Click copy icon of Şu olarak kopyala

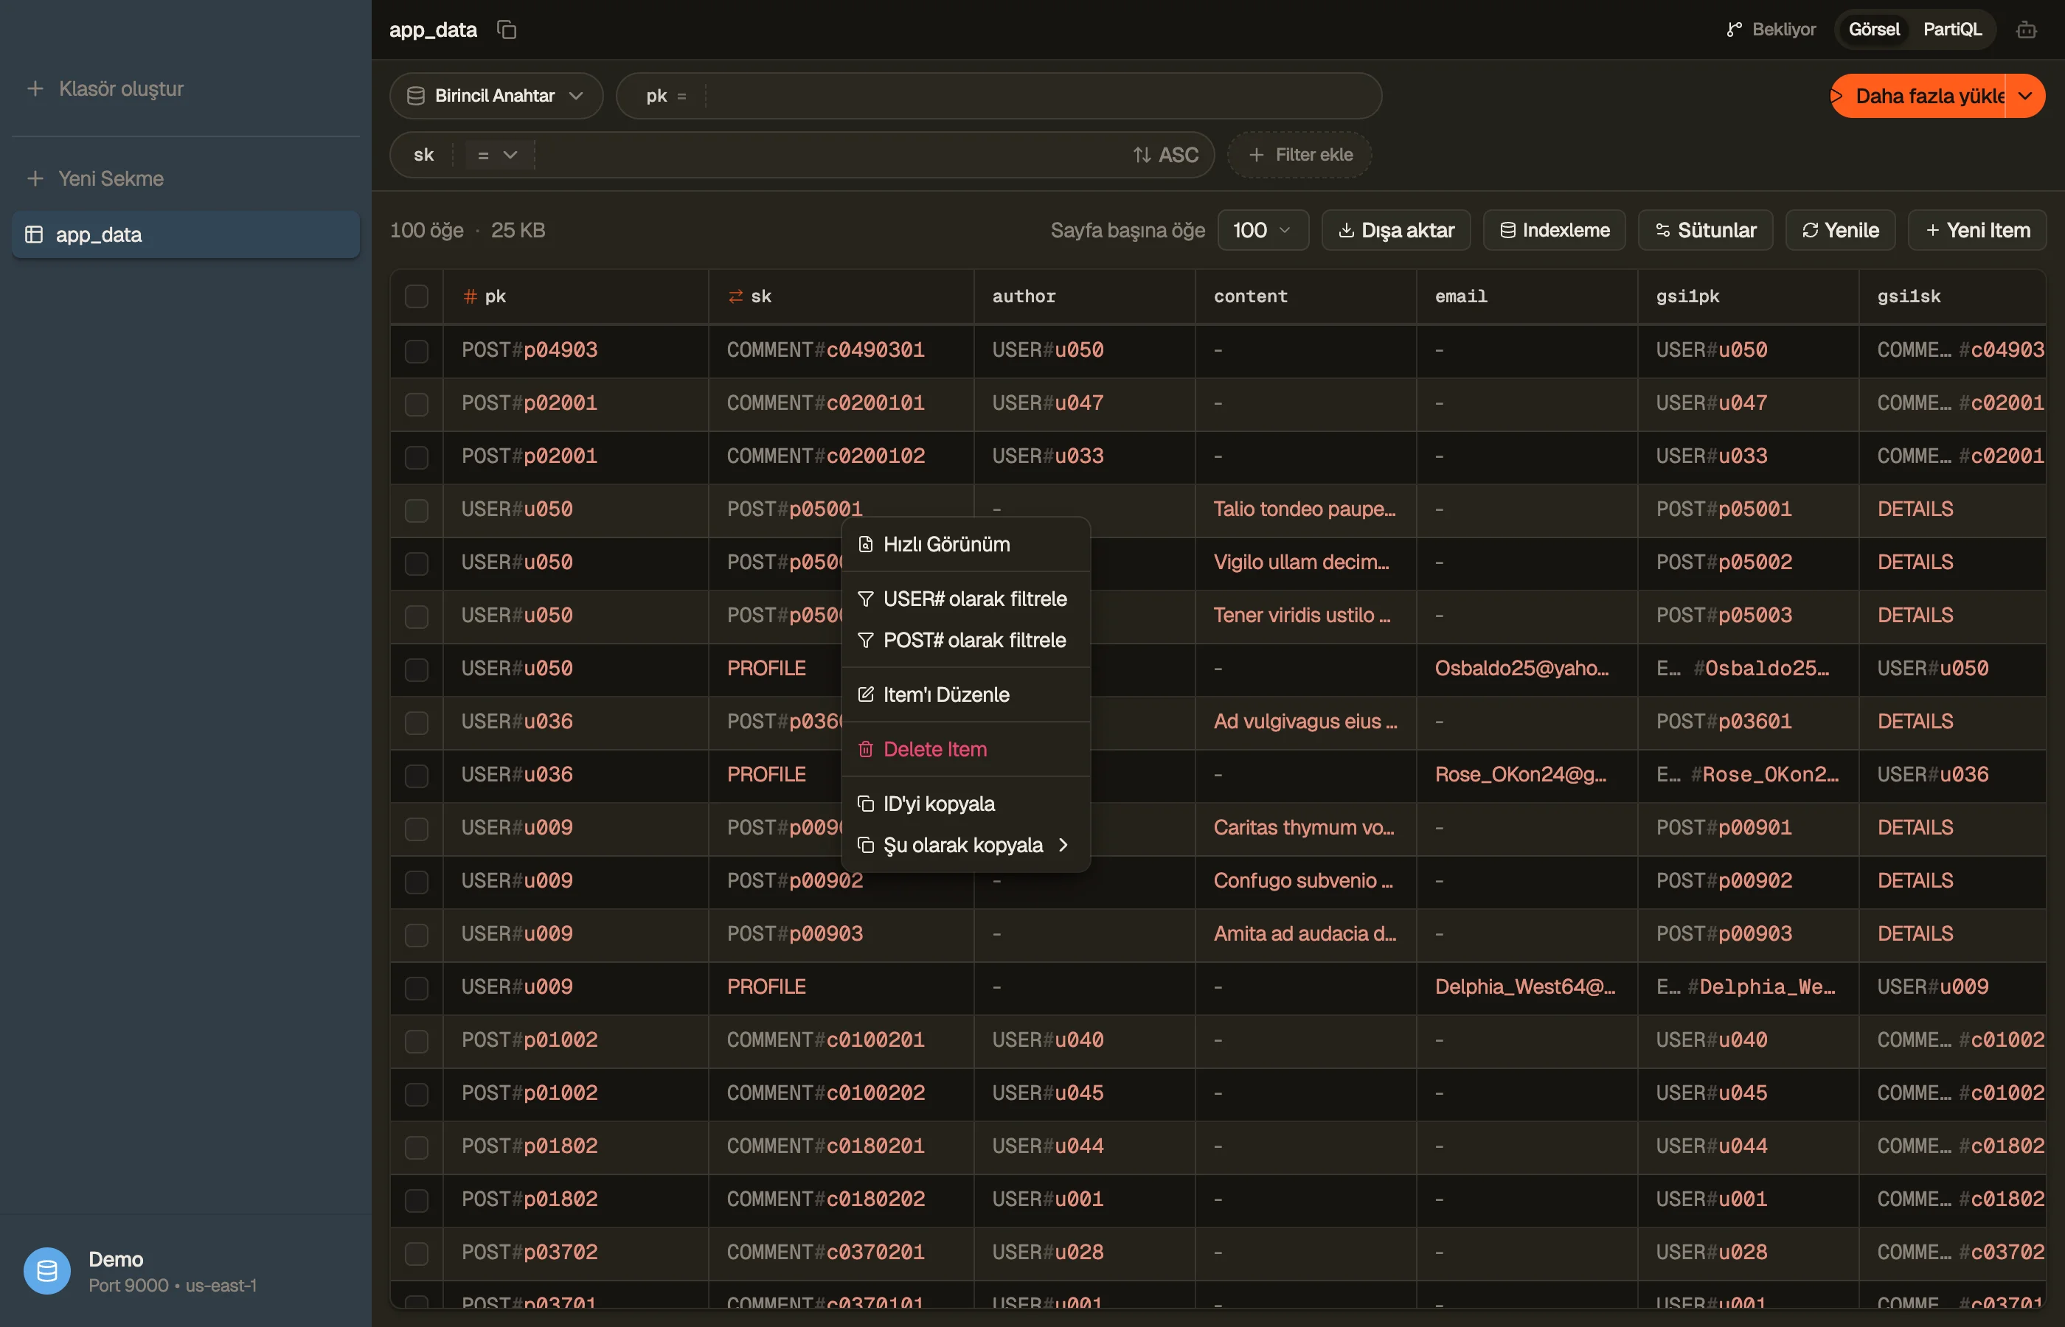point(865,846)
